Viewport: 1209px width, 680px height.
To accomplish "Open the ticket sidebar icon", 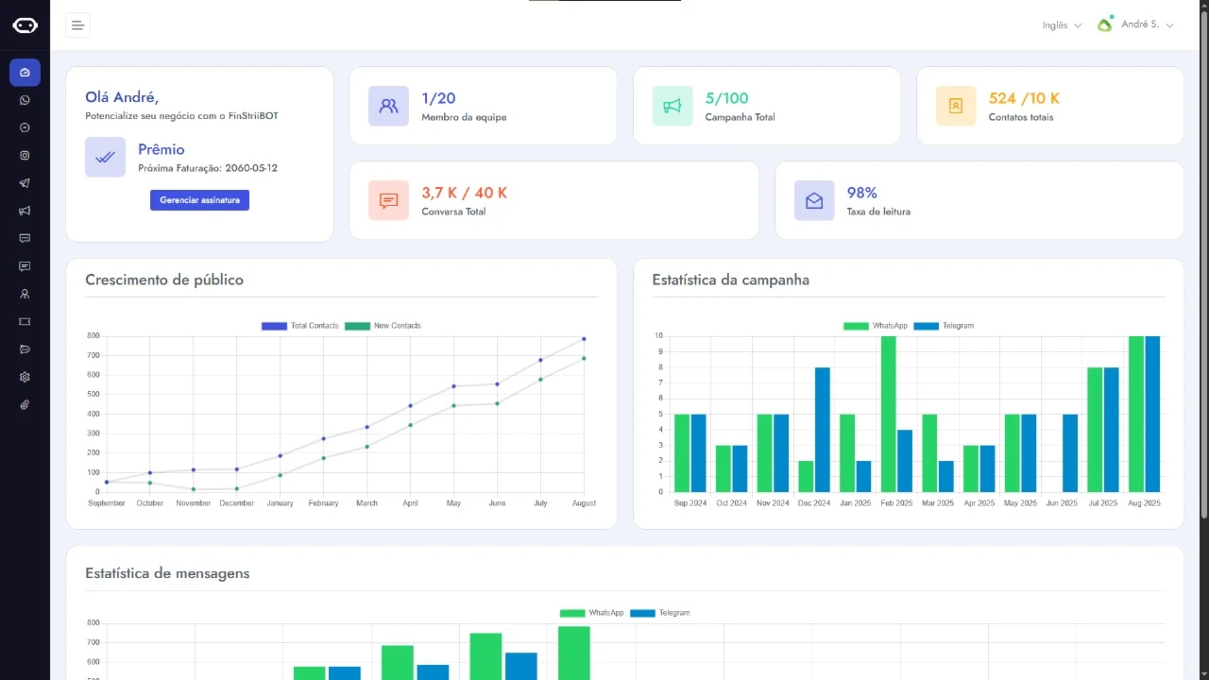I will point(25,321).
